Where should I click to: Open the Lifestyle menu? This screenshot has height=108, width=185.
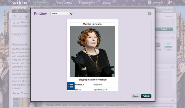point(106,3)
